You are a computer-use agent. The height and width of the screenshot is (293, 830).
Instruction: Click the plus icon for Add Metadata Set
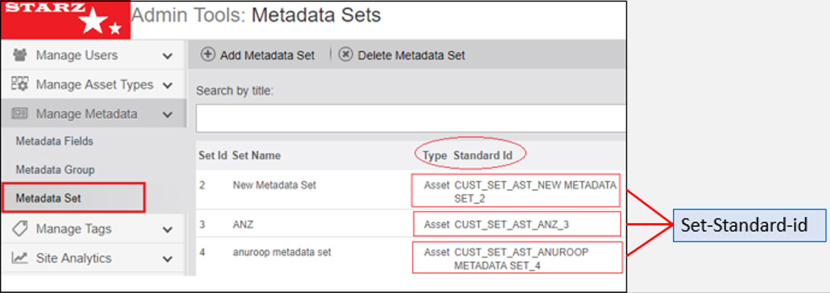point(208,55)
